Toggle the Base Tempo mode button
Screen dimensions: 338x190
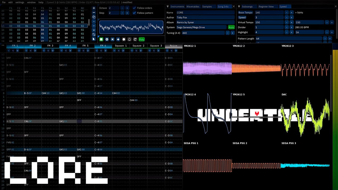pyautogui.click(x=245, y=13)
